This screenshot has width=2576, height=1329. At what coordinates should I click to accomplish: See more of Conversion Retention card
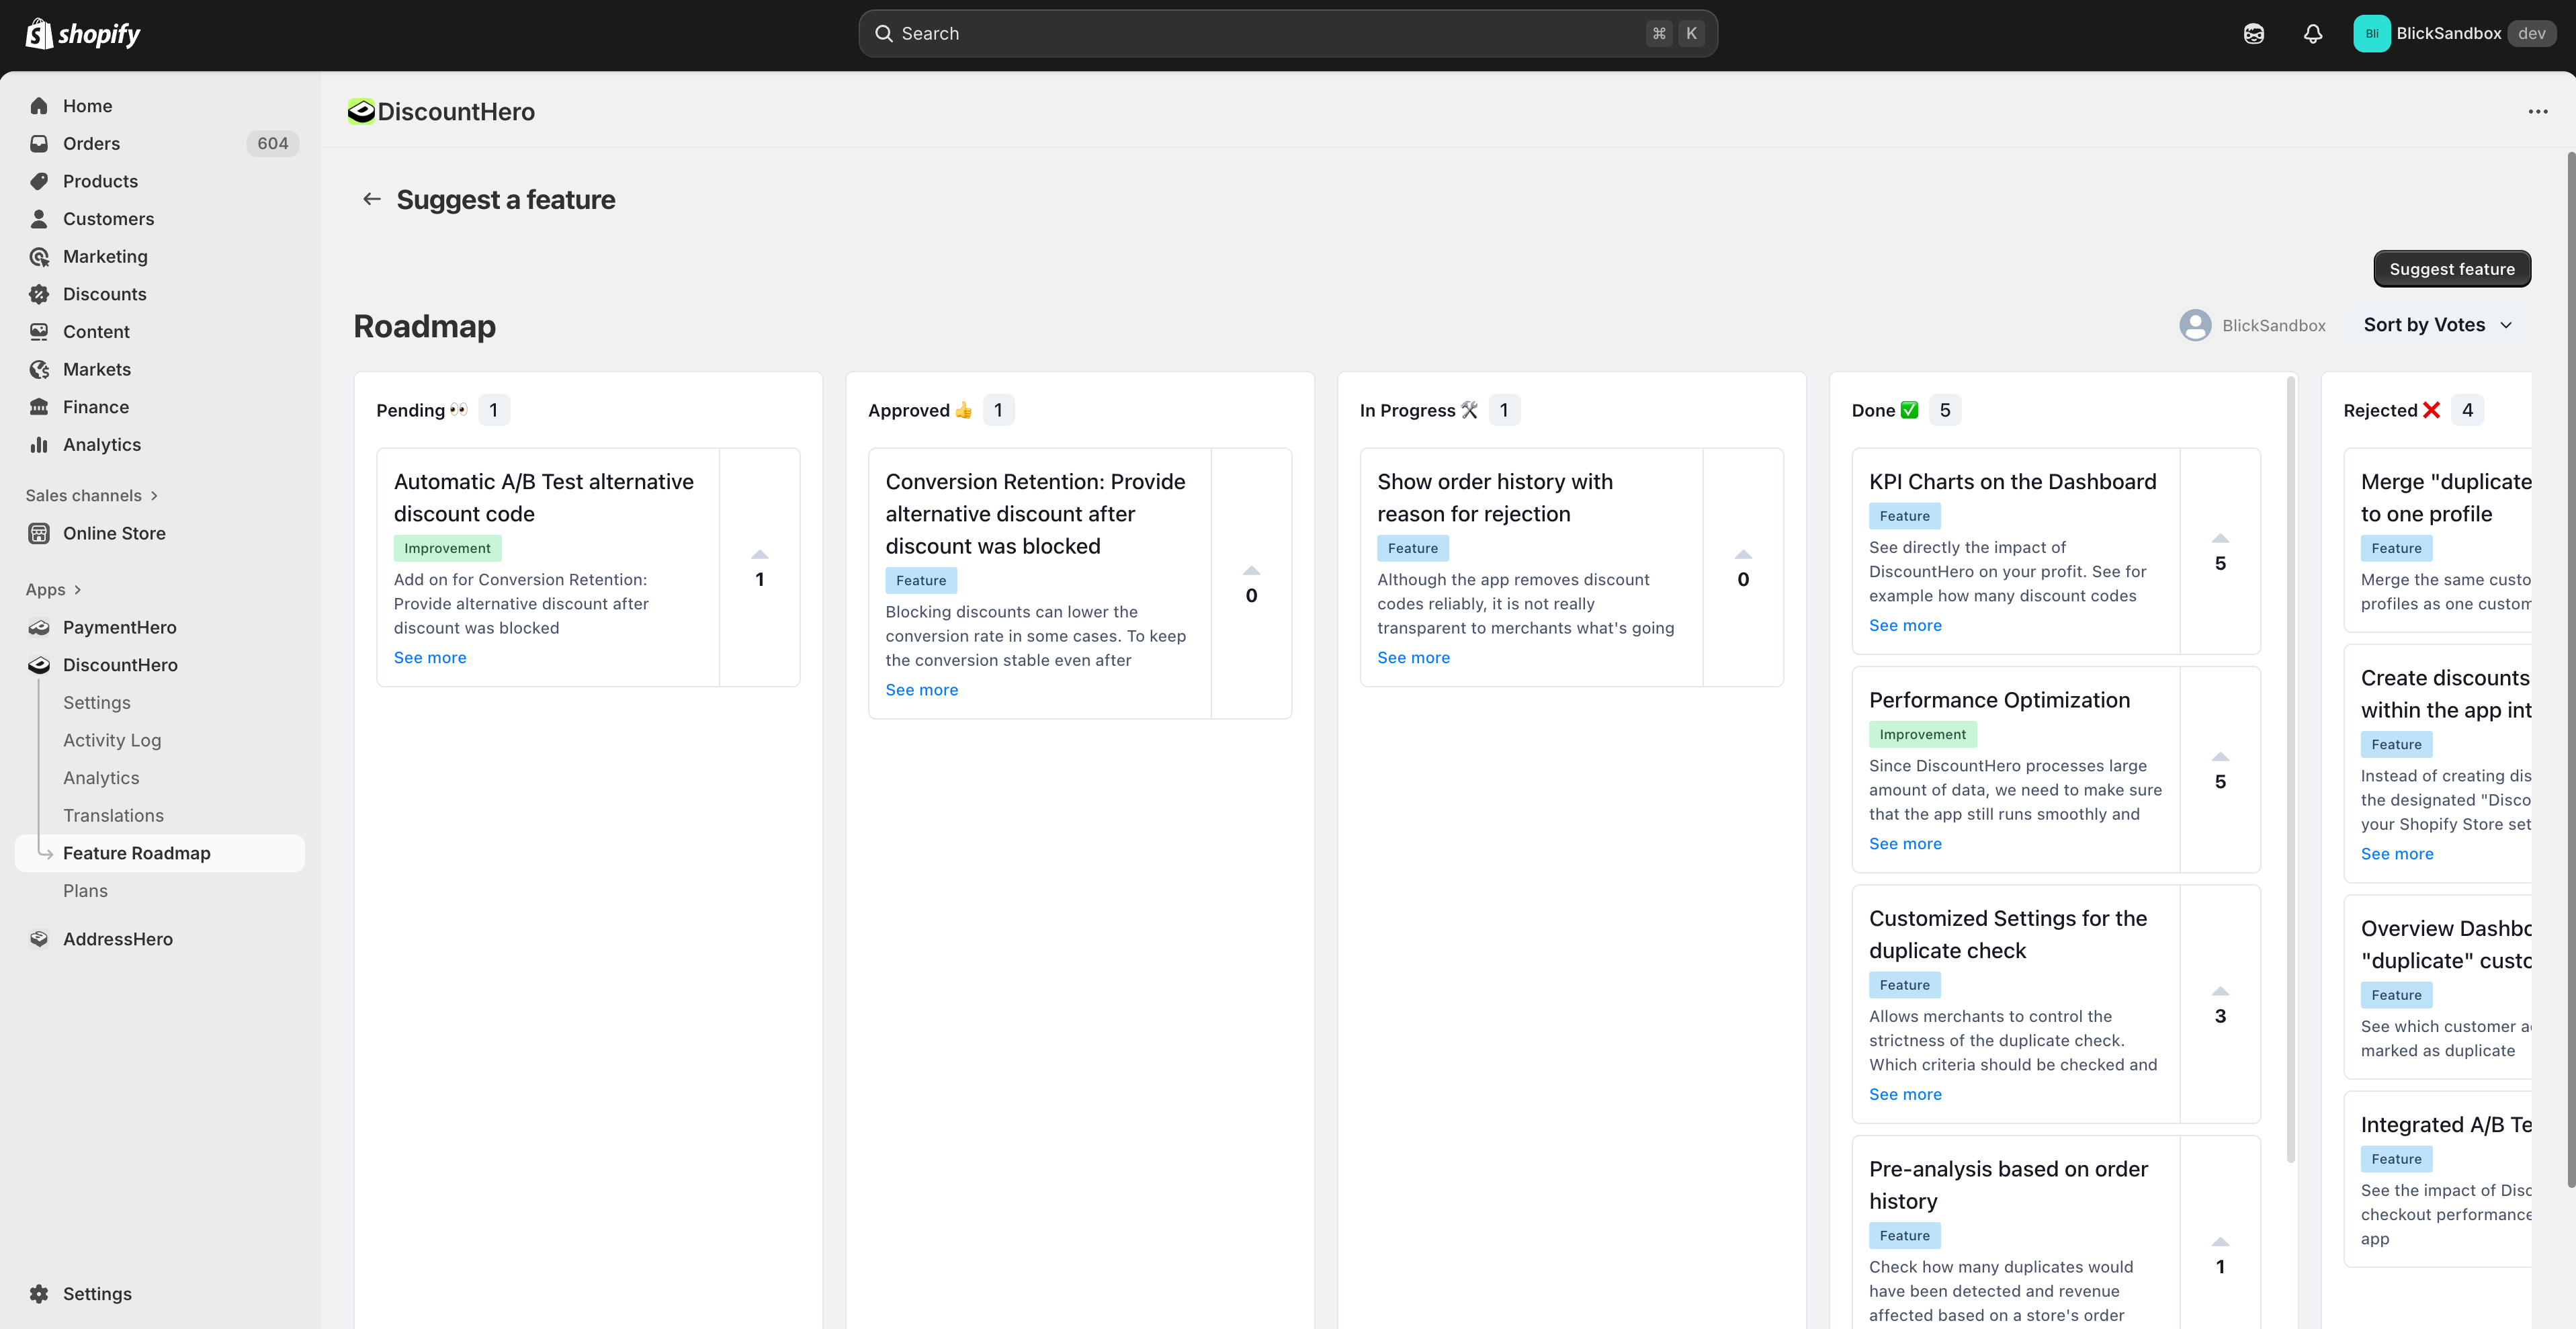click(x=922, y=690)
